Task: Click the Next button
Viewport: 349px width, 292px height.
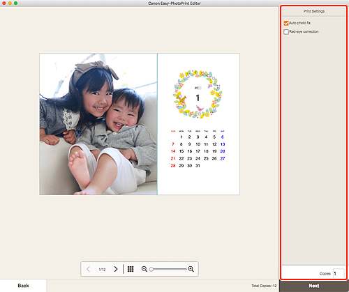Action: [314, 286]
